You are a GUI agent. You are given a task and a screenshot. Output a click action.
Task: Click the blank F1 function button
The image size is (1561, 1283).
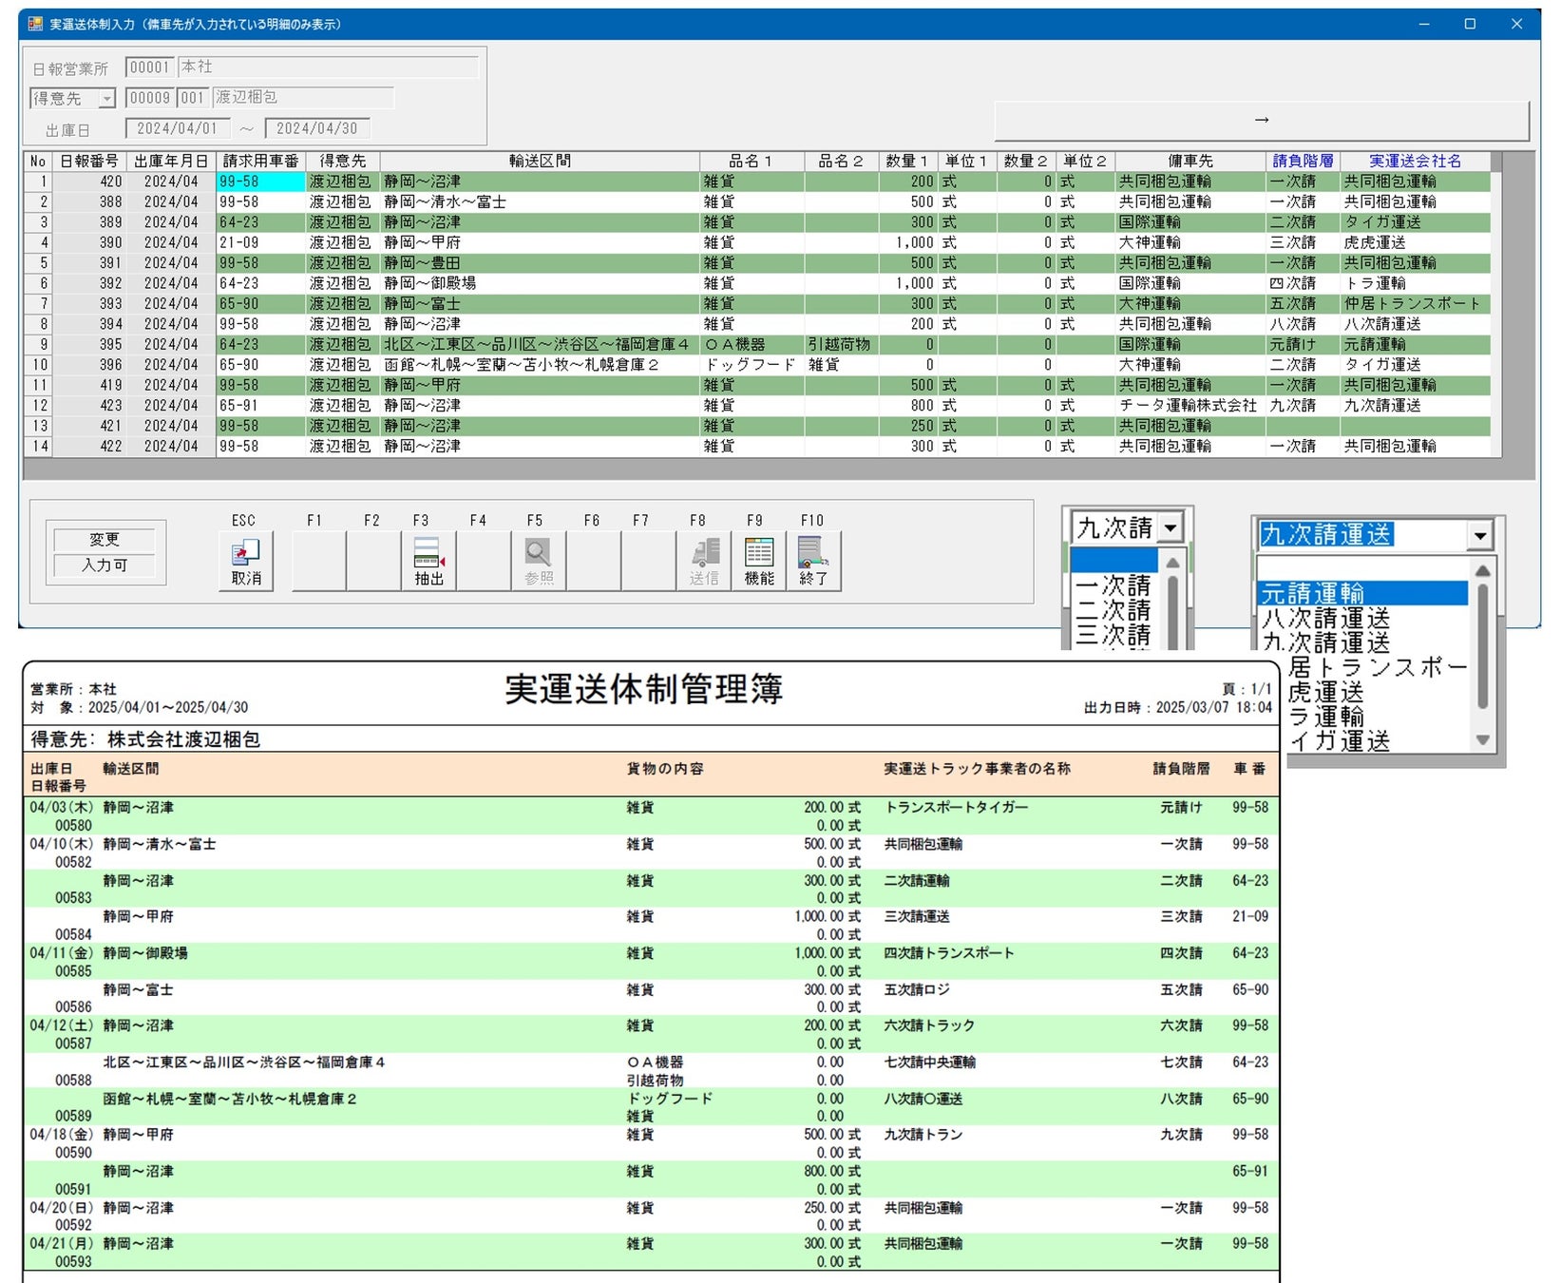click(318, 561)
